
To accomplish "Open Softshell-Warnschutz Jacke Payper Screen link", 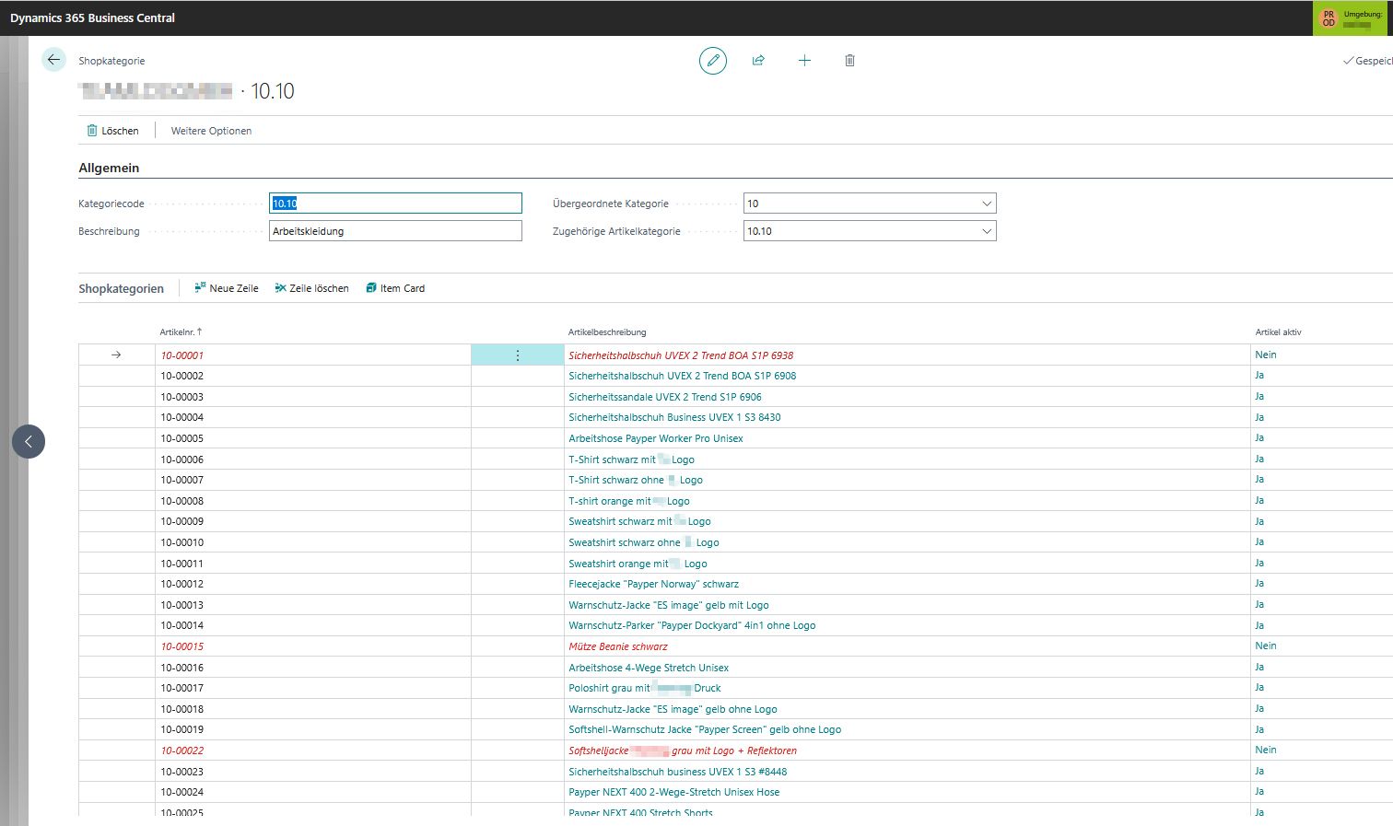I will [705, 729].
